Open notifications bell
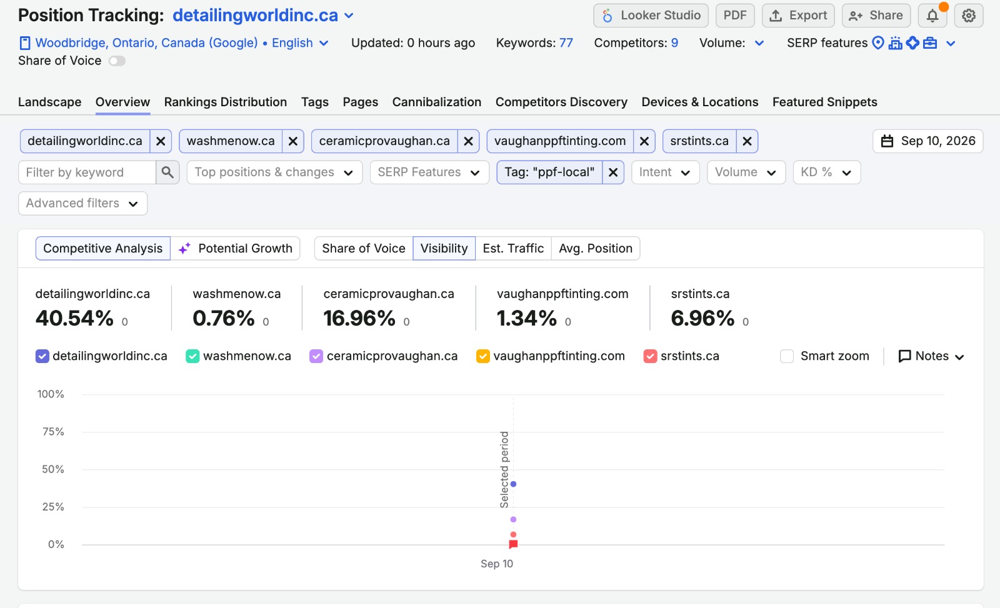1000x608 pixels. 932,16
